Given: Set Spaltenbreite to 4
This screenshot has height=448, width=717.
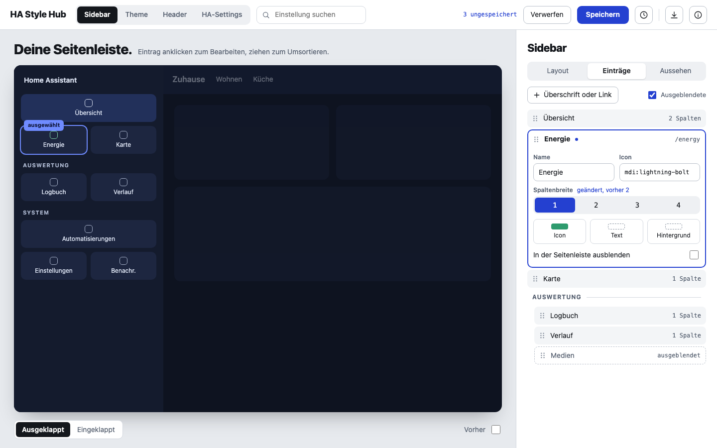Looking at the screenshot, I should [678, 205].
